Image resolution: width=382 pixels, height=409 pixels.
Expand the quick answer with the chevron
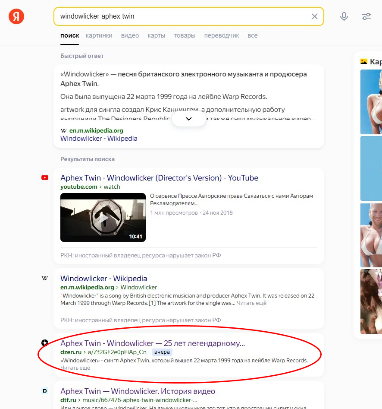pyautogui.click(x=189, y=119)
